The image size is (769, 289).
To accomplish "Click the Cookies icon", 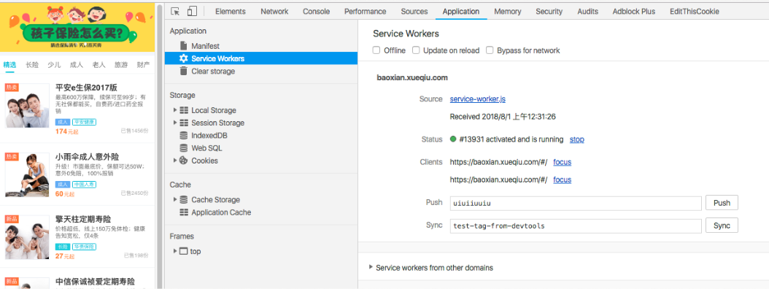I will [x=184, y=161].
